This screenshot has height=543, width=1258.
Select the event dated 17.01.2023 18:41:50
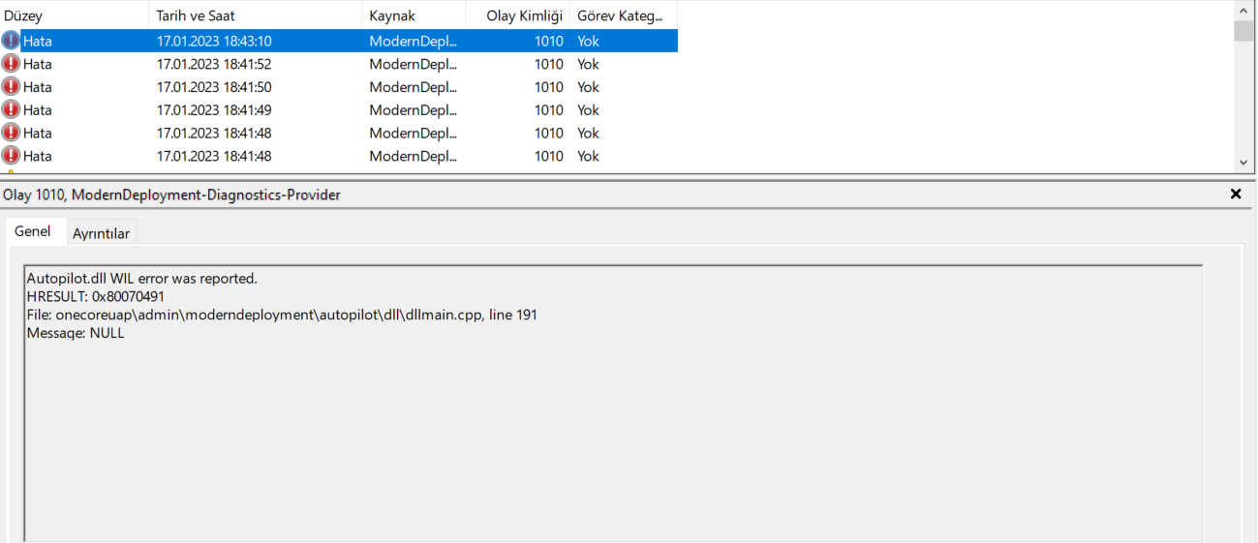point(339,87)
